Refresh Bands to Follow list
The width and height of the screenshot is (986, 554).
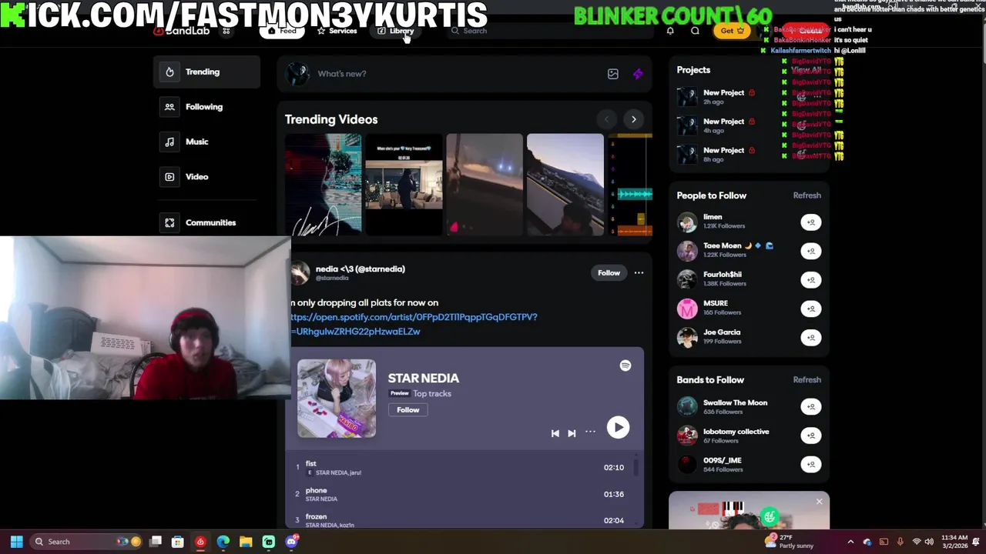[x=807, y=380]
